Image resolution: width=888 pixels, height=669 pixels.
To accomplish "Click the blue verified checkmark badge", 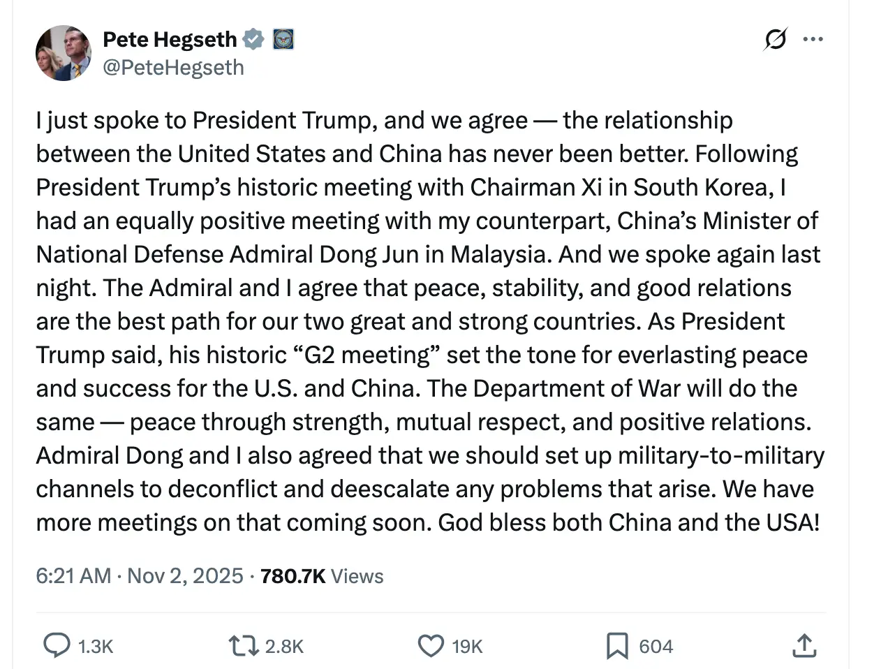I will (253, 39).
